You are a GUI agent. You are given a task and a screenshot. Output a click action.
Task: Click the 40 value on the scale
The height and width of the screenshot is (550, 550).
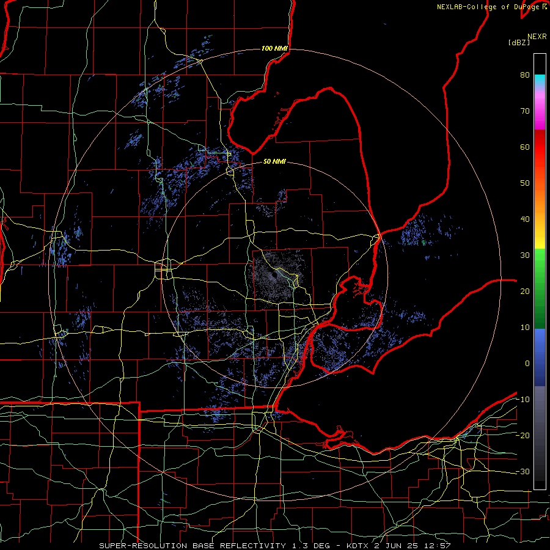coord(525,219)
